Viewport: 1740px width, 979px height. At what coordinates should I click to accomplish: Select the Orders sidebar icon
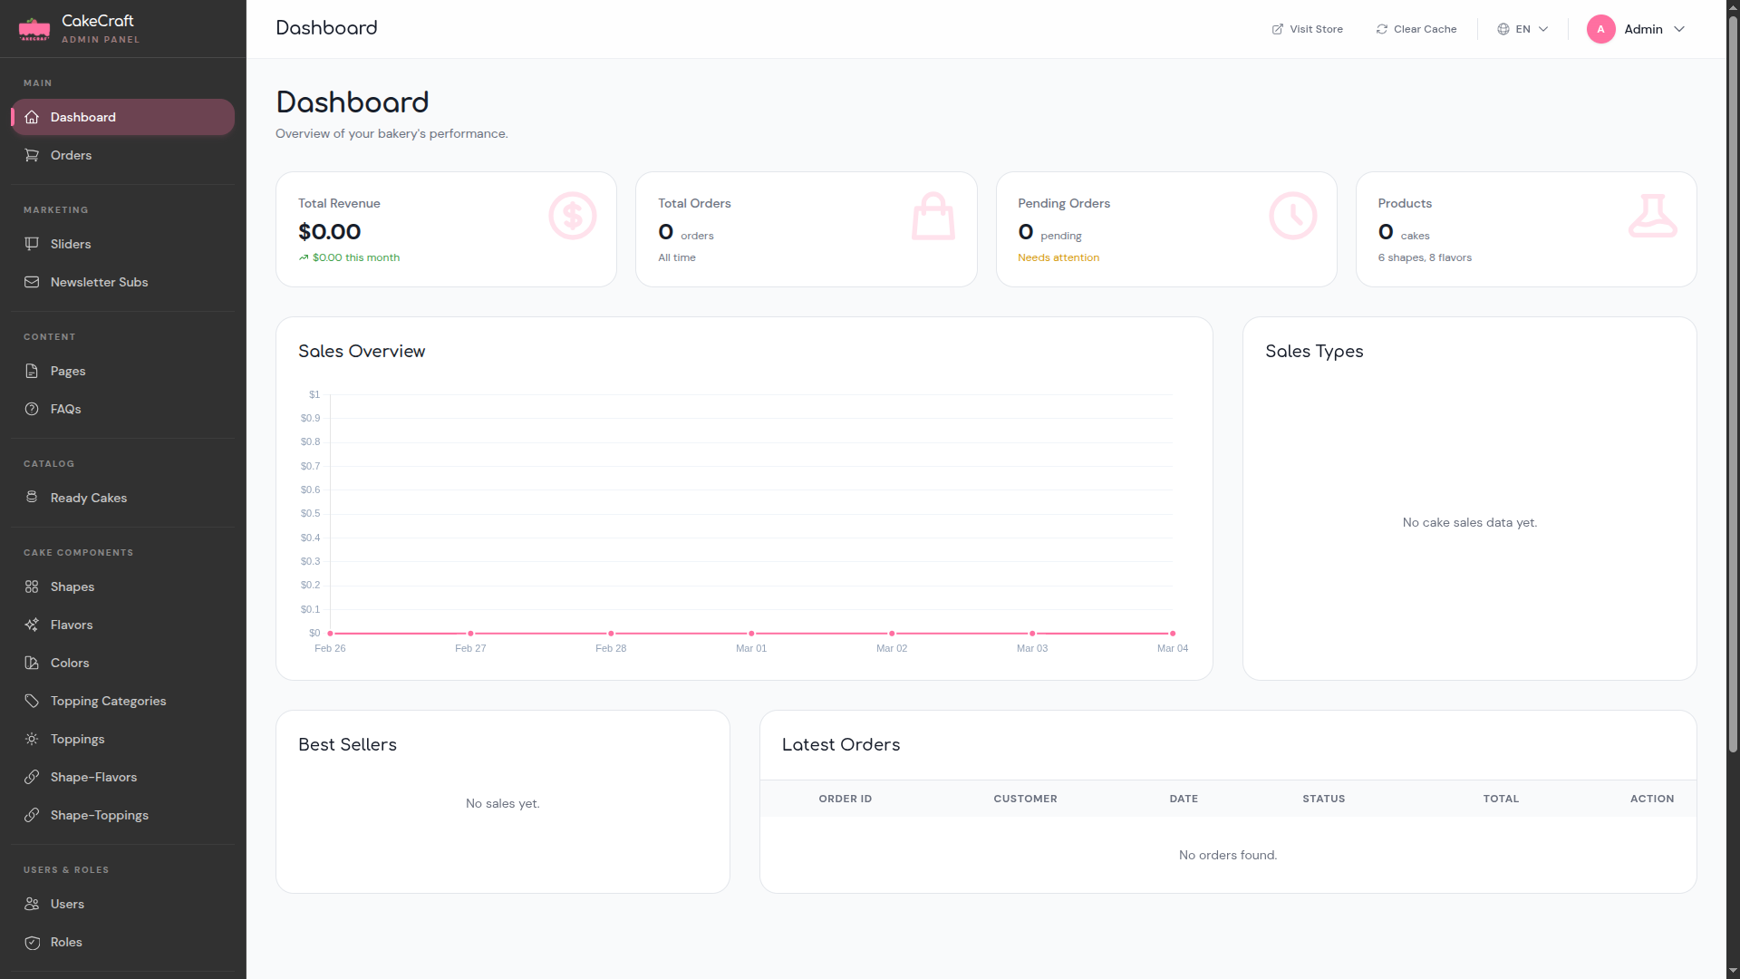(x=32, y=155)
